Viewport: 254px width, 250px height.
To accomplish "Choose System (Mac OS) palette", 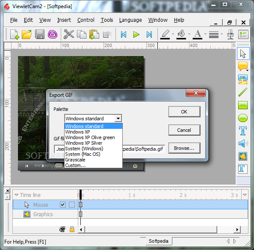I will pos(93,154).
